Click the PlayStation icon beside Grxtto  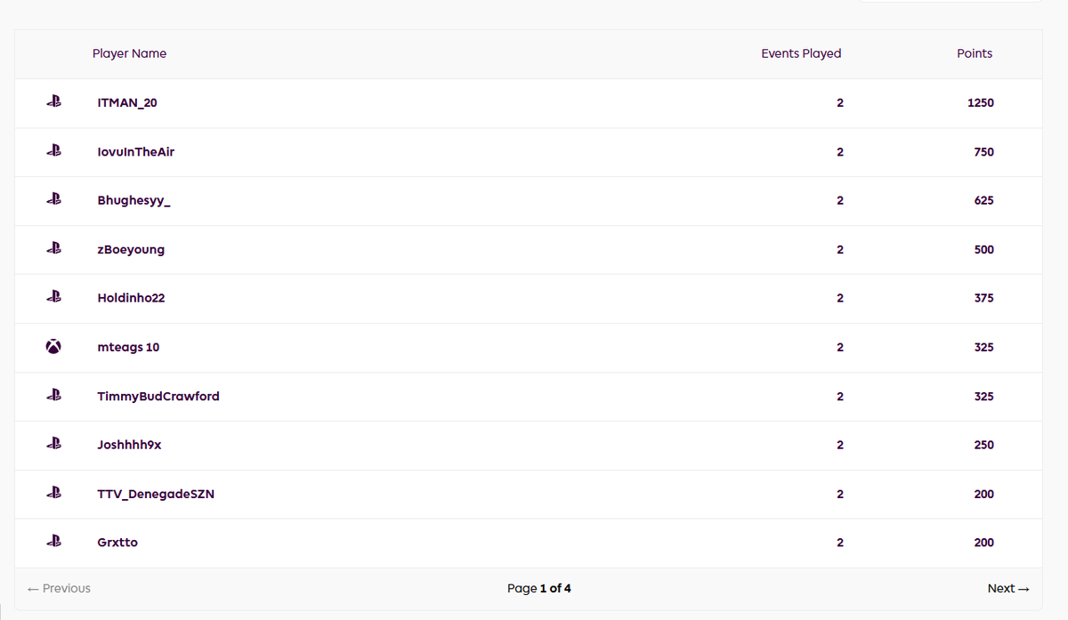pos(53,543)
